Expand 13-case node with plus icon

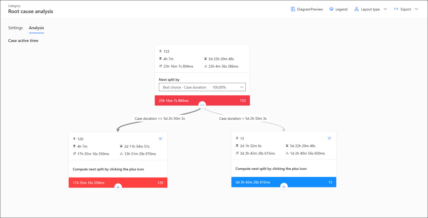[284, 187]
